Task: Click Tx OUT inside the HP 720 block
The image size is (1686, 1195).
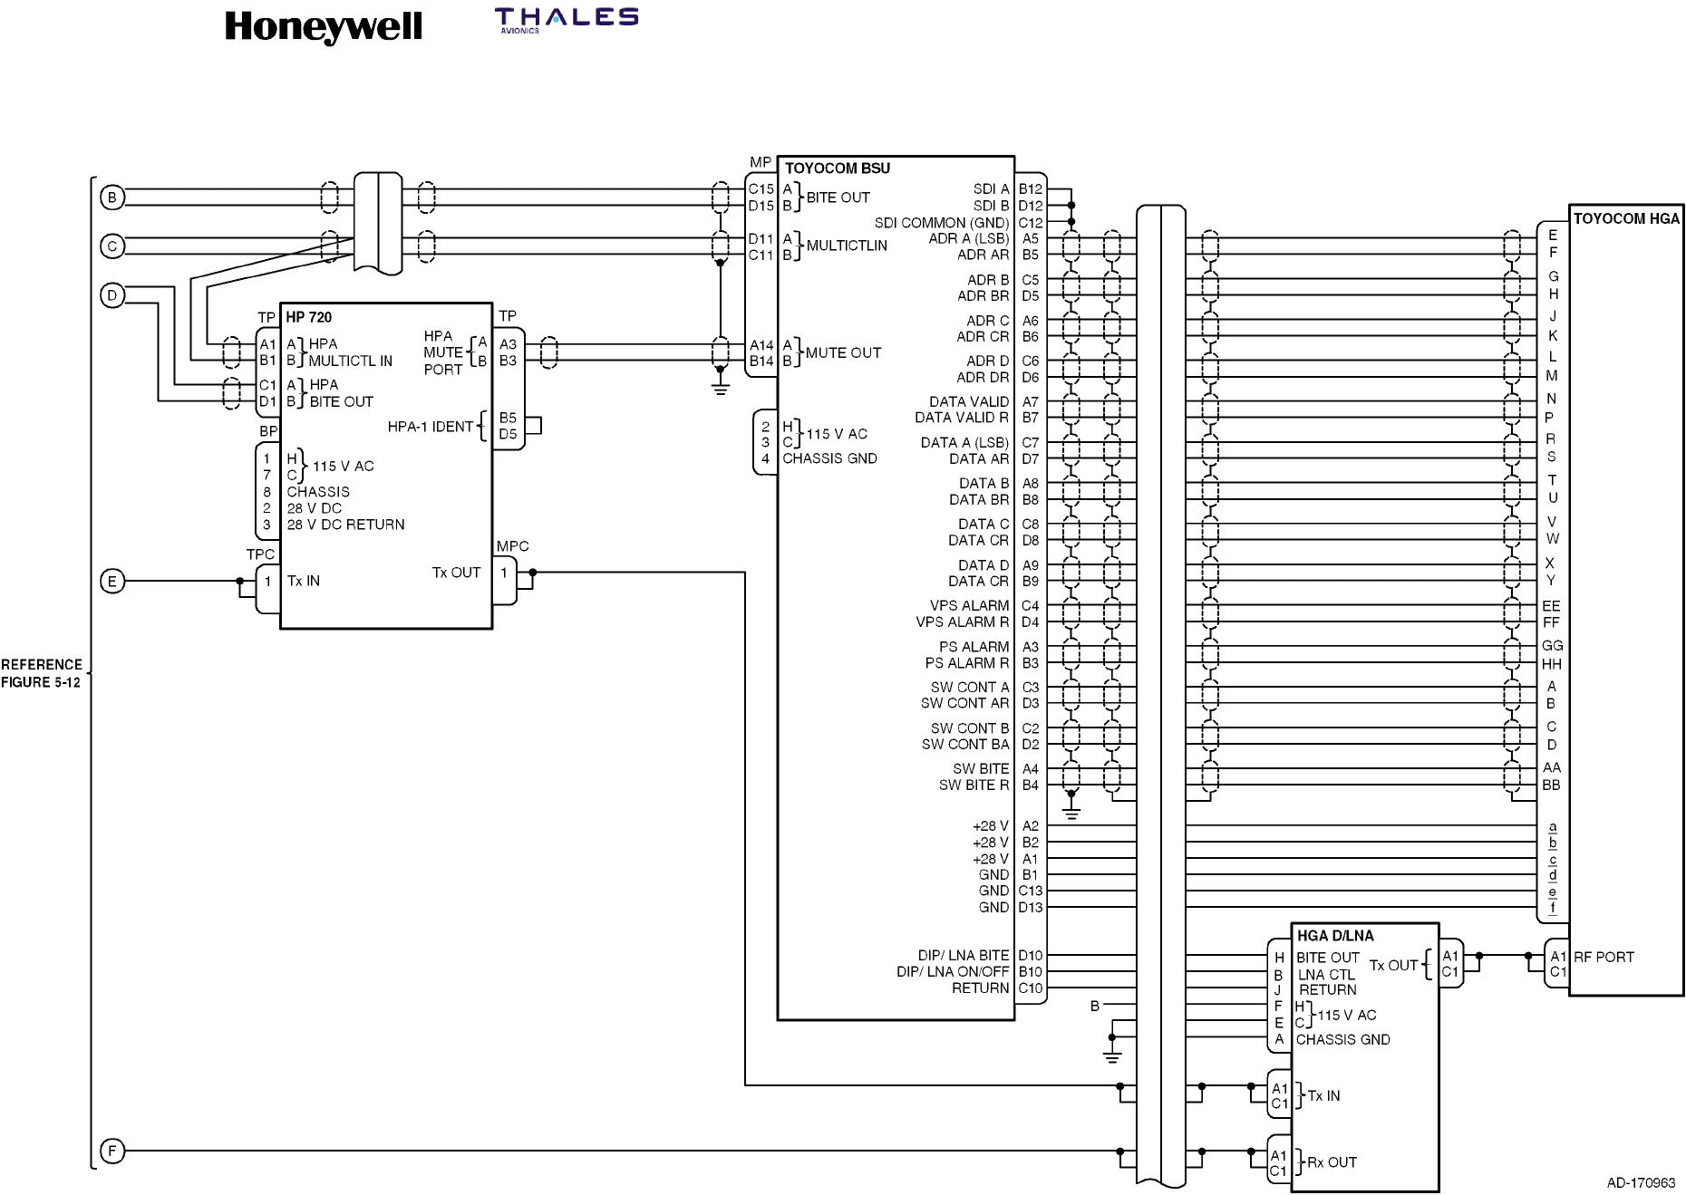Action: pos(456,573)
